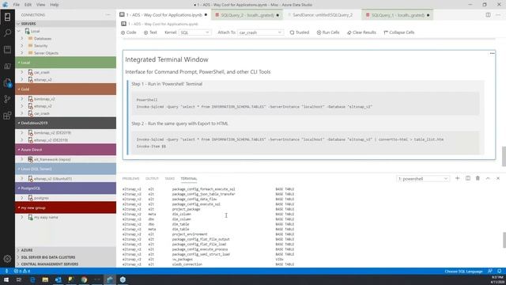Open the Source Control view

click(x=7, y=99)
